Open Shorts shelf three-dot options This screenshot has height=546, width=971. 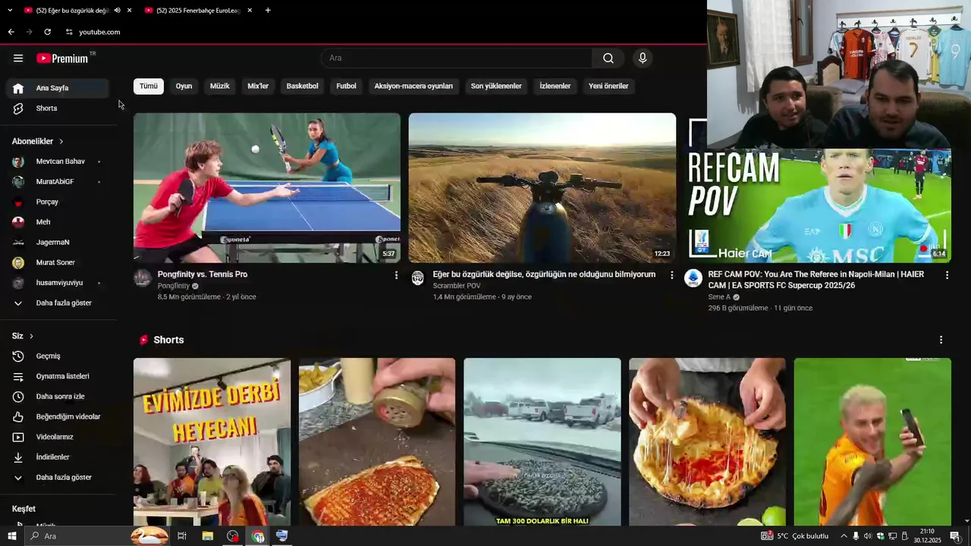[941, 340]
